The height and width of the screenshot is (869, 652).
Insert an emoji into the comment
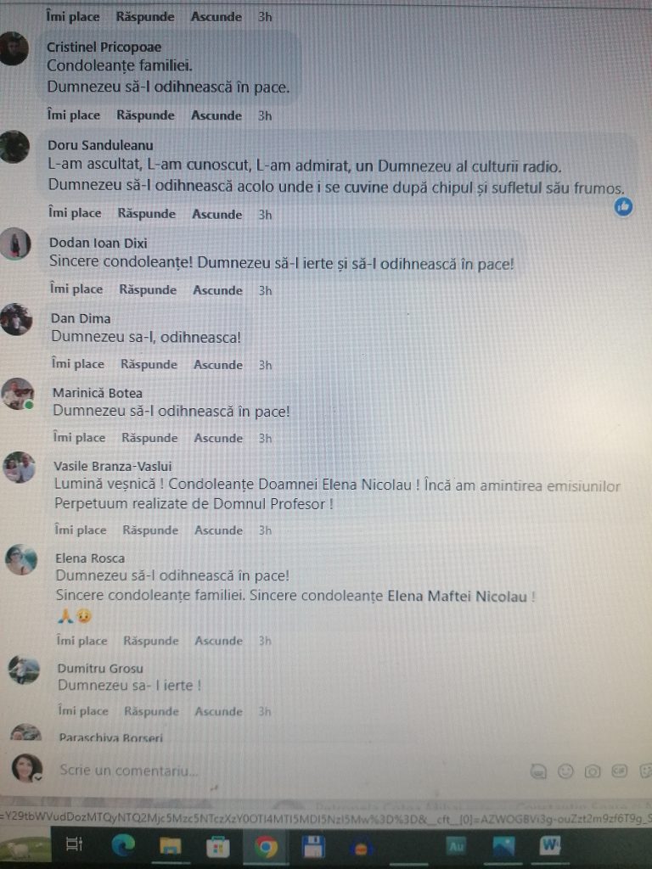(x=565, y=771)
